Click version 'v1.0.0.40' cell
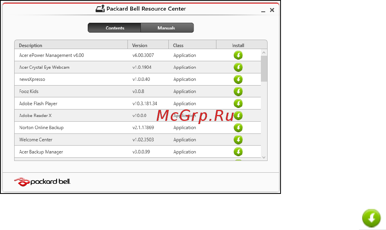 (x=141, y=79)
